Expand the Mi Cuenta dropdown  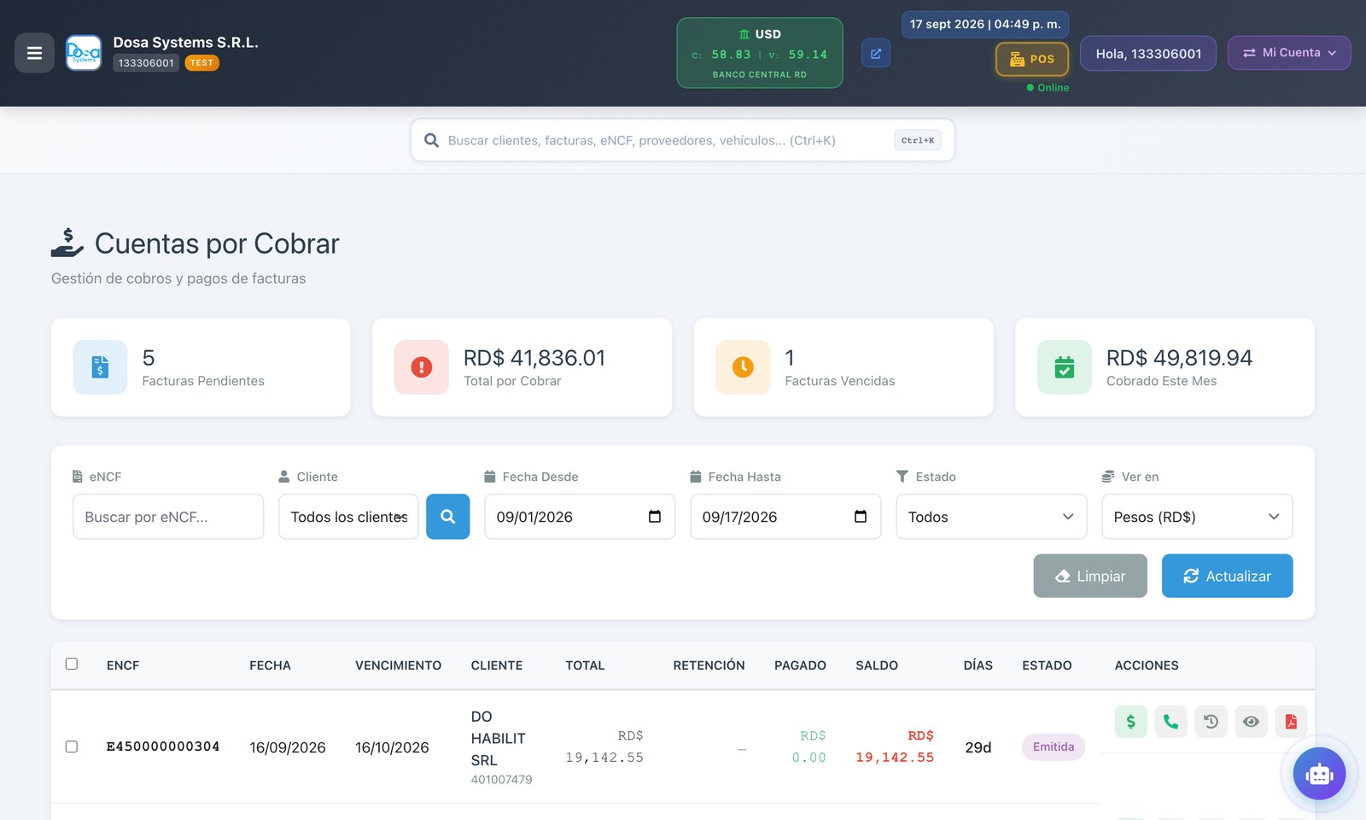(1289, 53)
